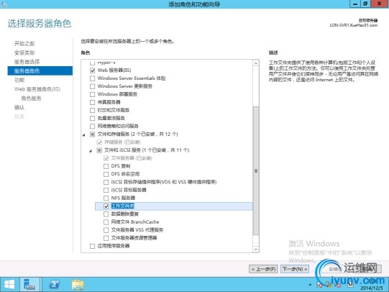Check 网络策略和访问服务 checkbox
389x292 pixels.
tap(92, 127)
